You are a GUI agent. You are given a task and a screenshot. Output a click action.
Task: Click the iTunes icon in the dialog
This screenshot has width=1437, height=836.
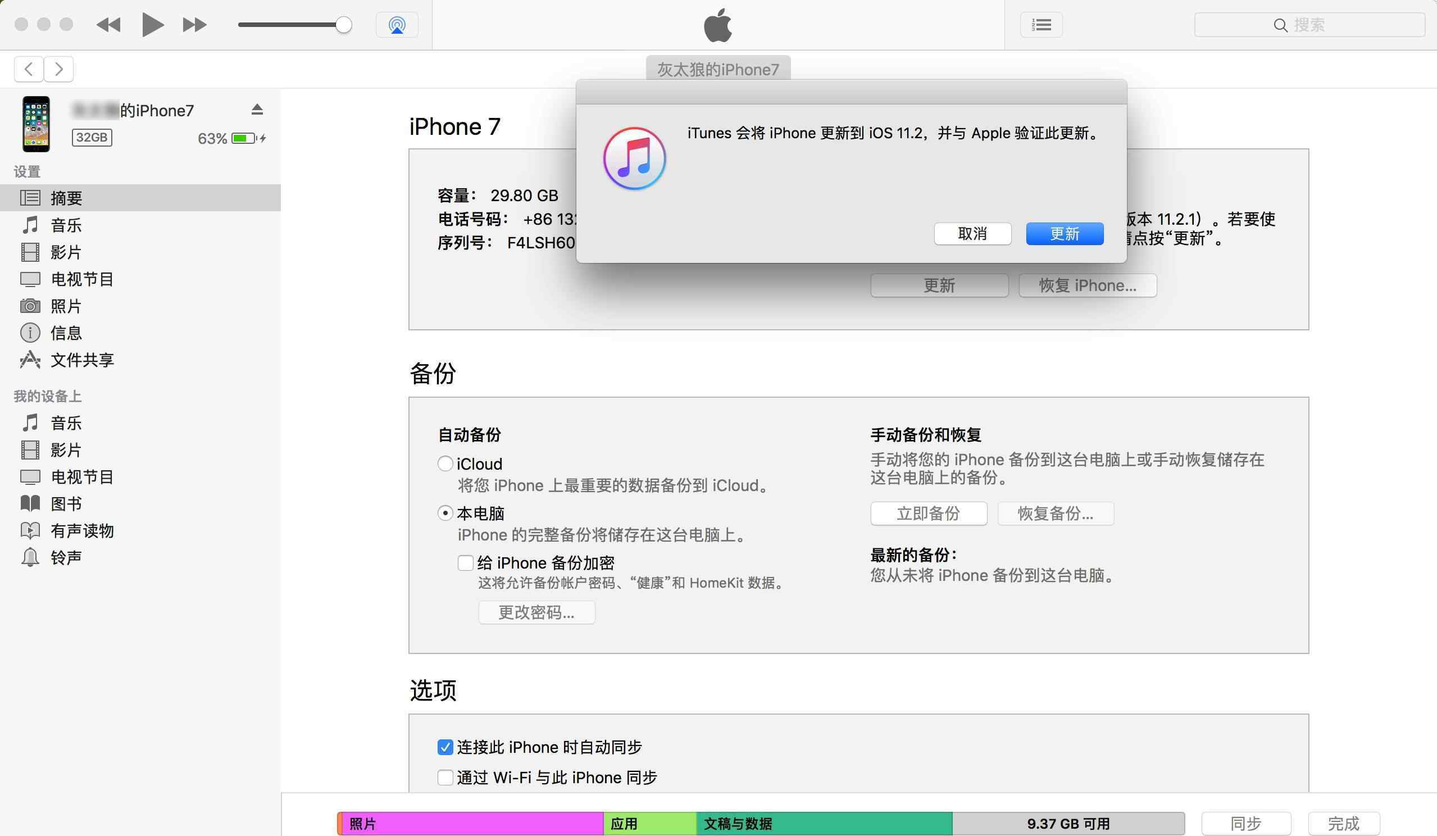[635, 158]
